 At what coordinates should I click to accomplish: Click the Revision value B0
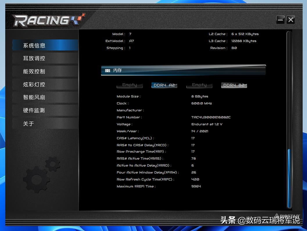[234, 48]
